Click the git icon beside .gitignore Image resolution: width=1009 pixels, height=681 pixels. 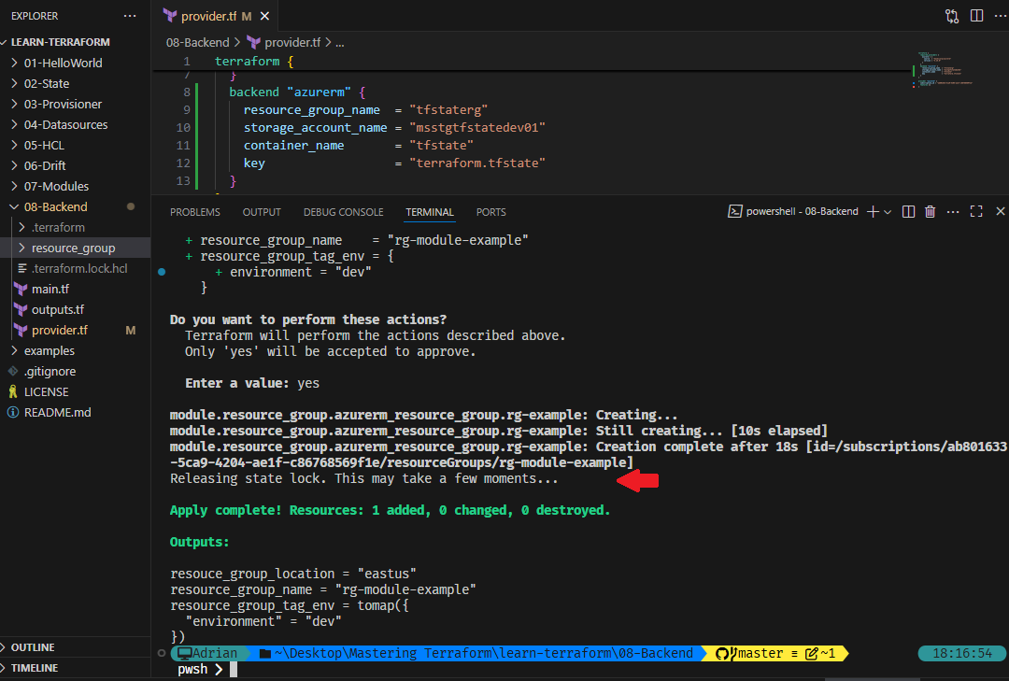(x=13, y=372)
